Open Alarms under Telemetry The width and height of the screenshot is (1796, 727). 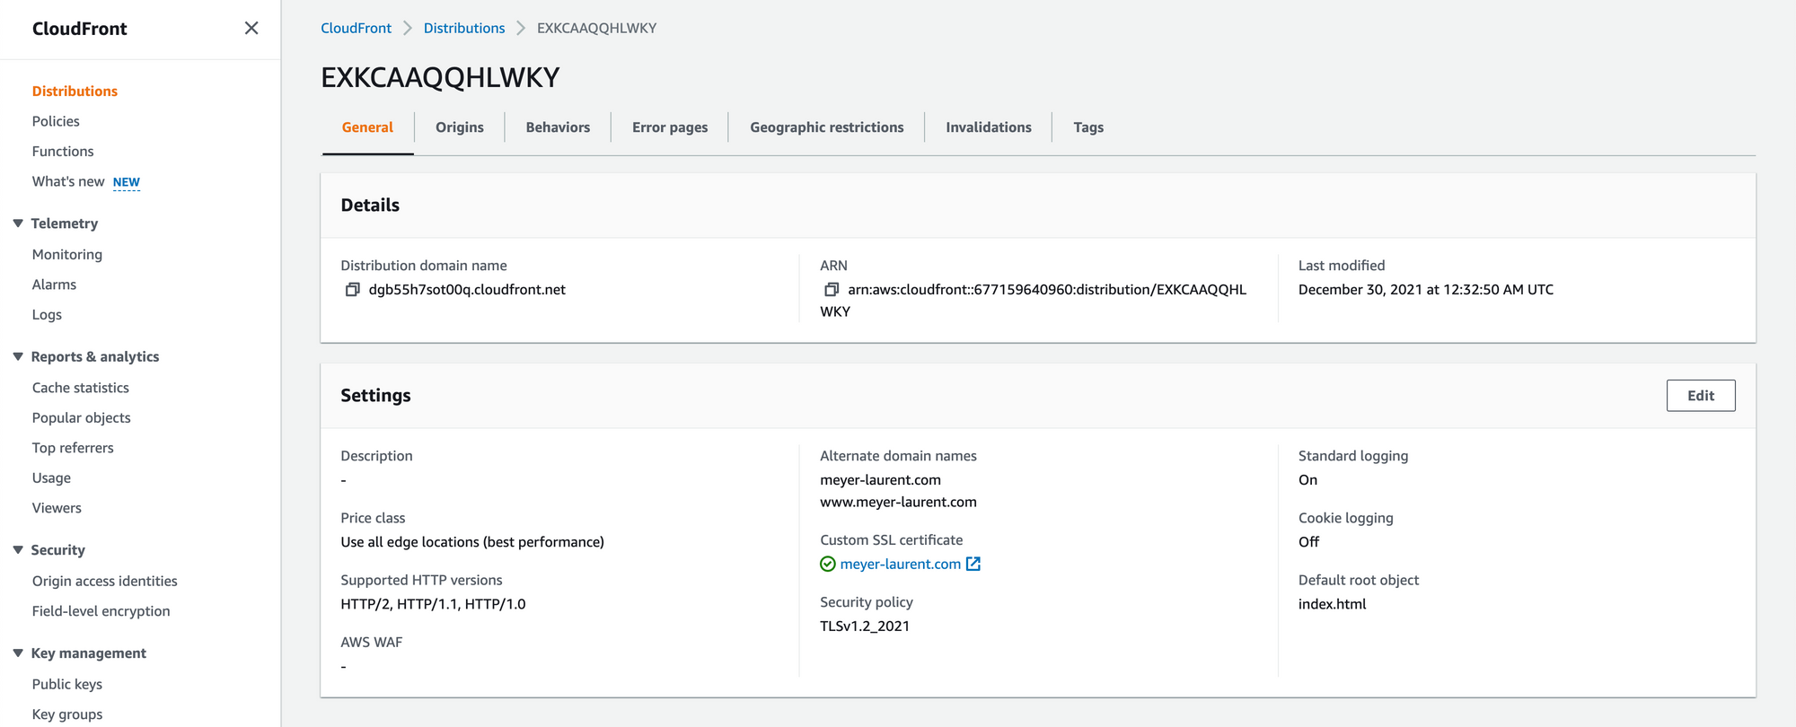[54, 285]
